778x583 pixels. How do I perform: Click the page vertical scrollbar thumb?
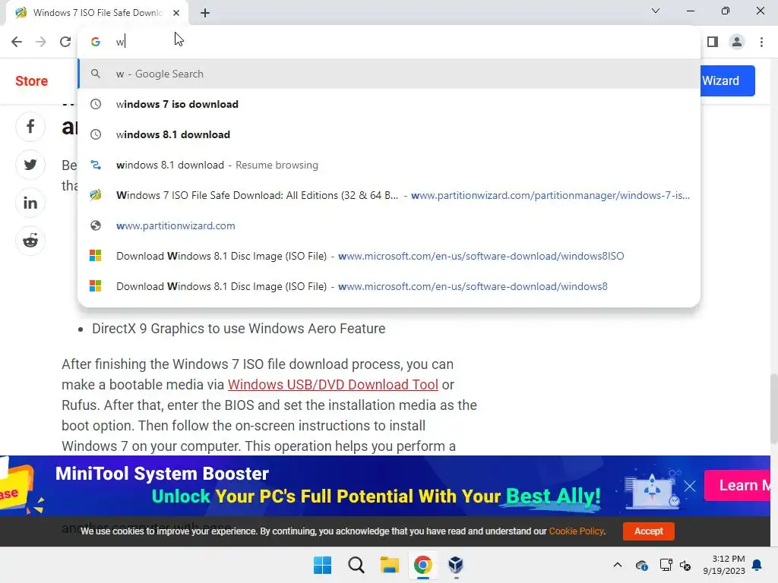(773, 409)
